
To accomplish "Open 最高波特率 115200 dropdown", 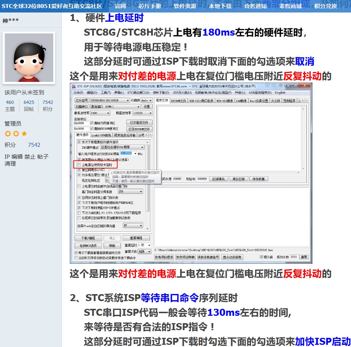I will tap(142, 113).
